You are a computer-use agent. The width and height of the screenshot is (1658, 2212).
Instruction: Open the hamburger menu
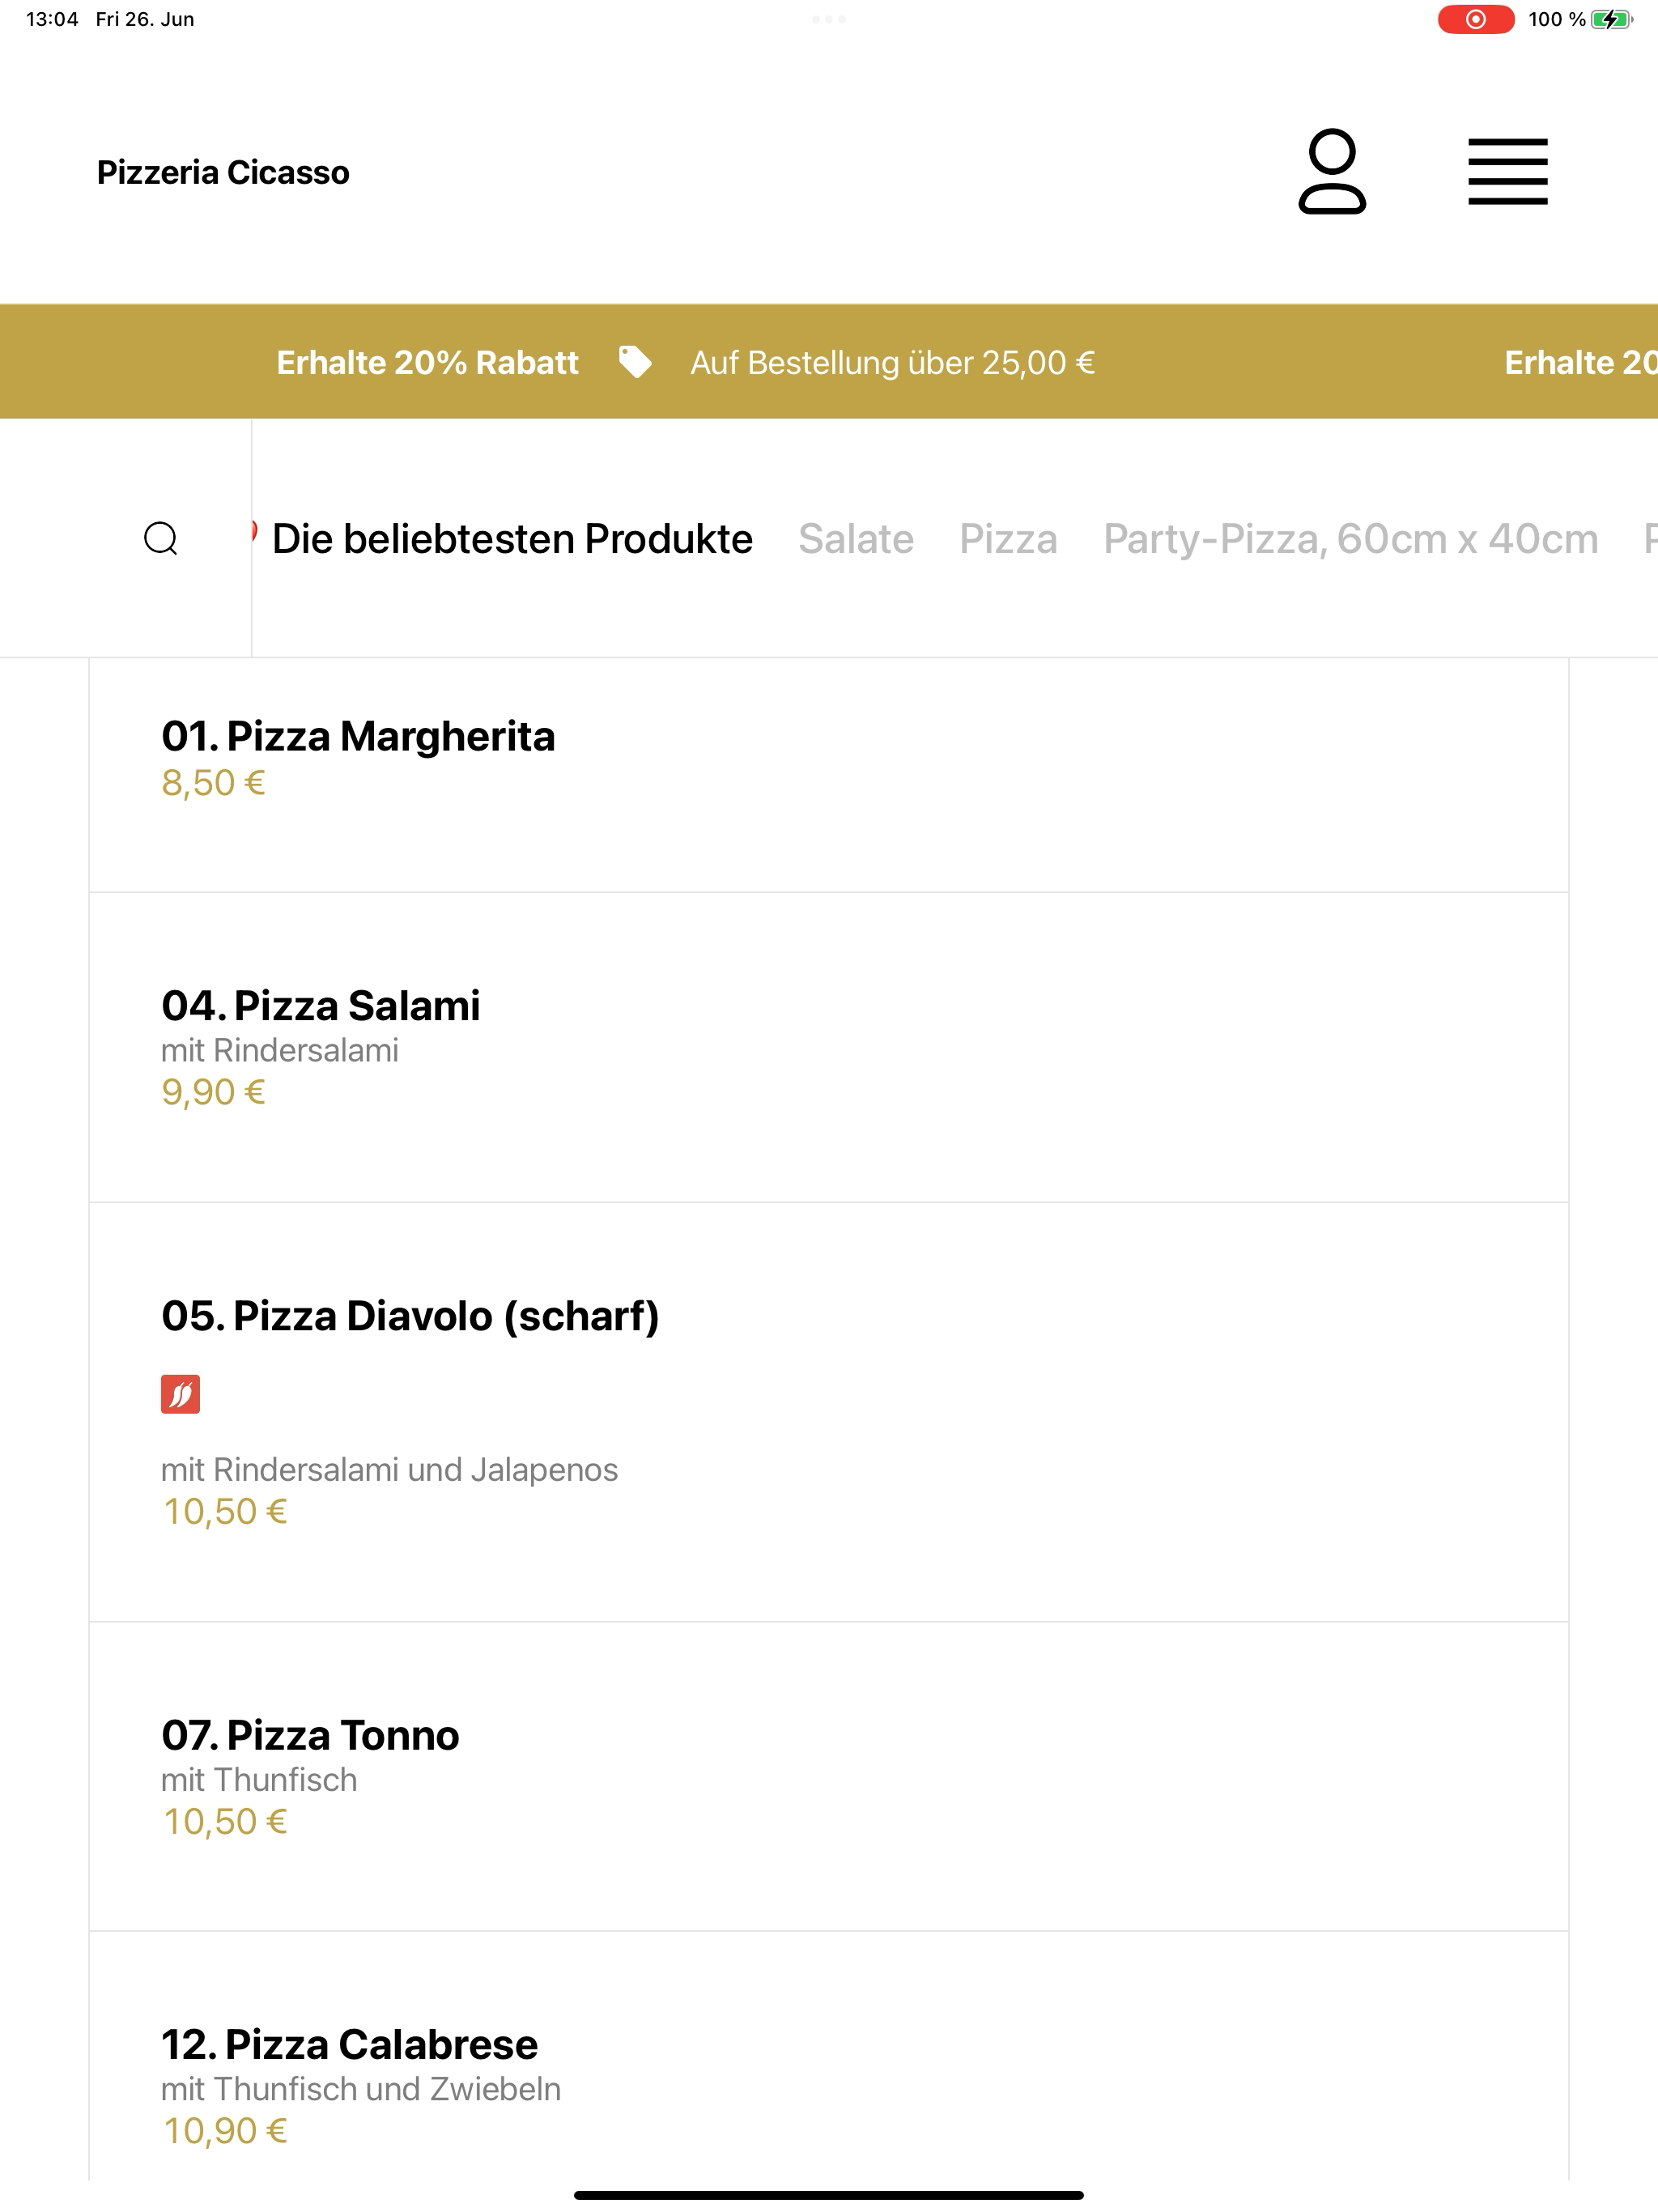click(x=1507, y=172)
